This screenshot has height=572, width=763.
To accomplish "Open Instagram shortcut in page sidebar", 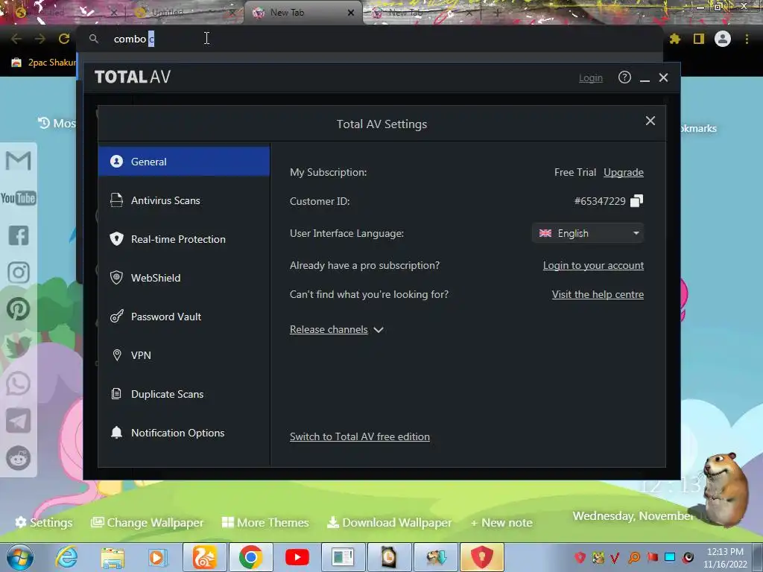I will 19,273.
